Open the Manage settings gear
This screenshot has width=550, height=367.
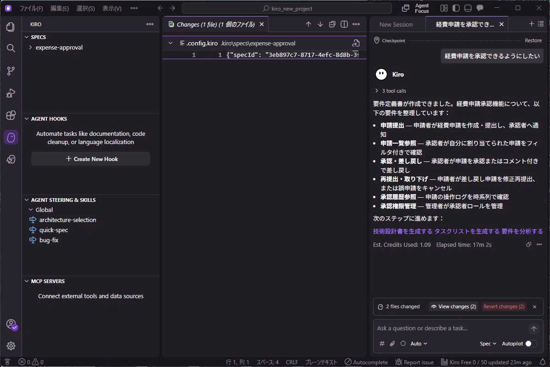[11, 346]
